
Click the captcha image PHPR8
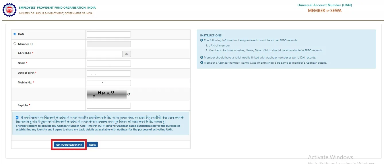click(x=106, y=94)
